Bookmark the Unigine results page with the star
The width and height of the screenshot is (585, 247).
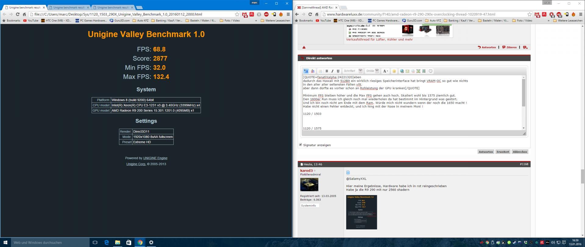point(237,14)
